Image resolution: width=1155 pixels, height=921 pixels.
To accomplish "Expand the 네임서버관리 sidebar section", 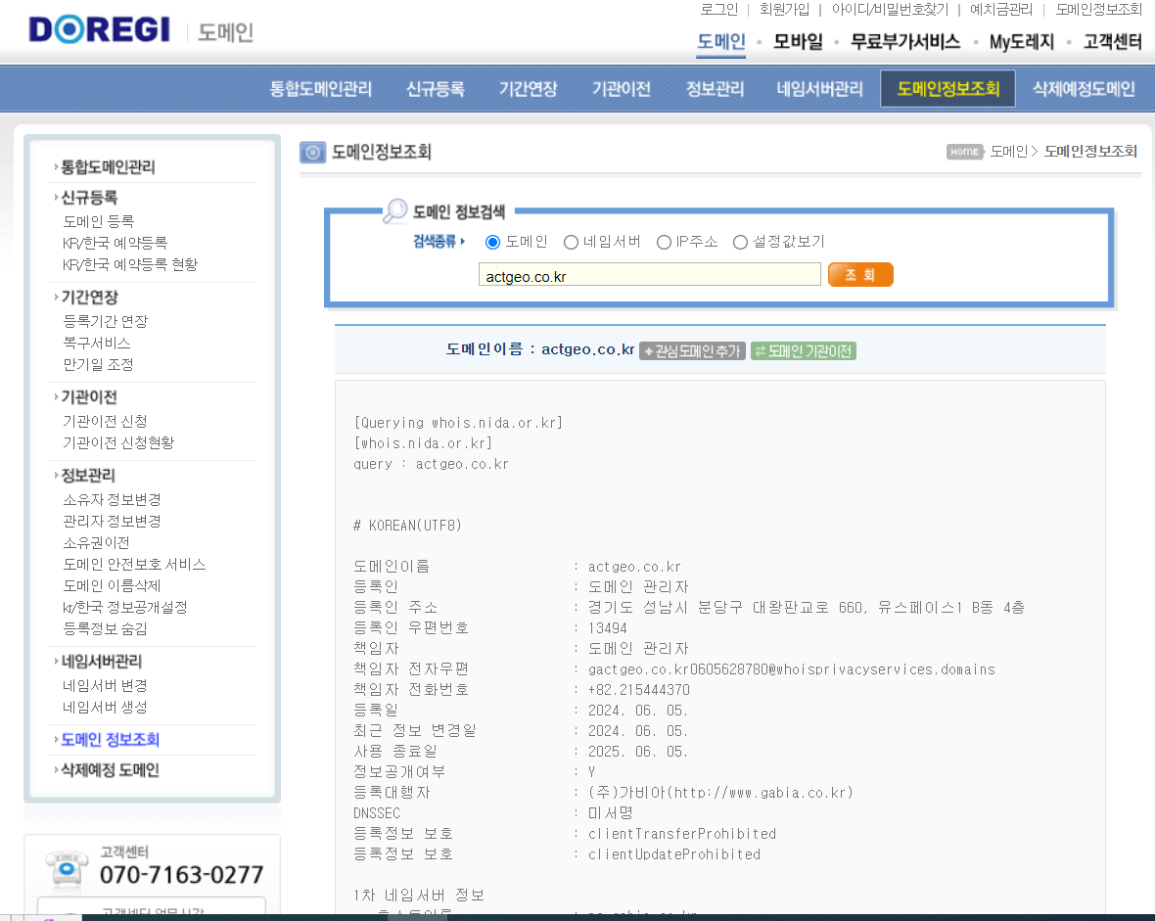I will [x=96, y=661].
